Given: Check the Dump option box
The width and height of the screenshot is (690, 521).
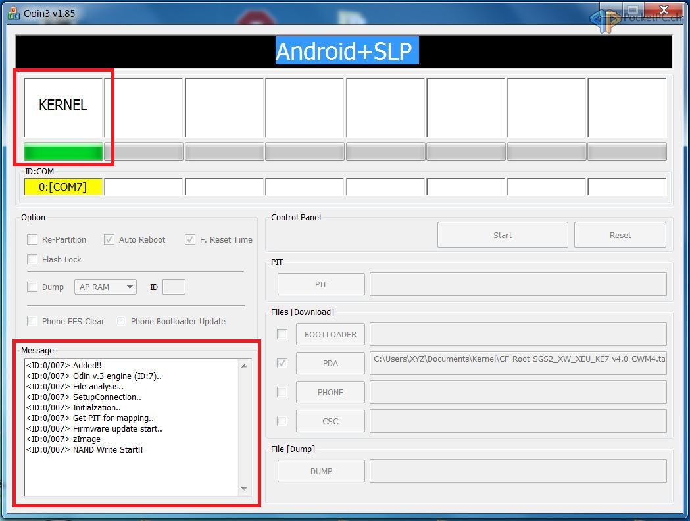Looking at the screenshot, I should [x=32, y=287].
